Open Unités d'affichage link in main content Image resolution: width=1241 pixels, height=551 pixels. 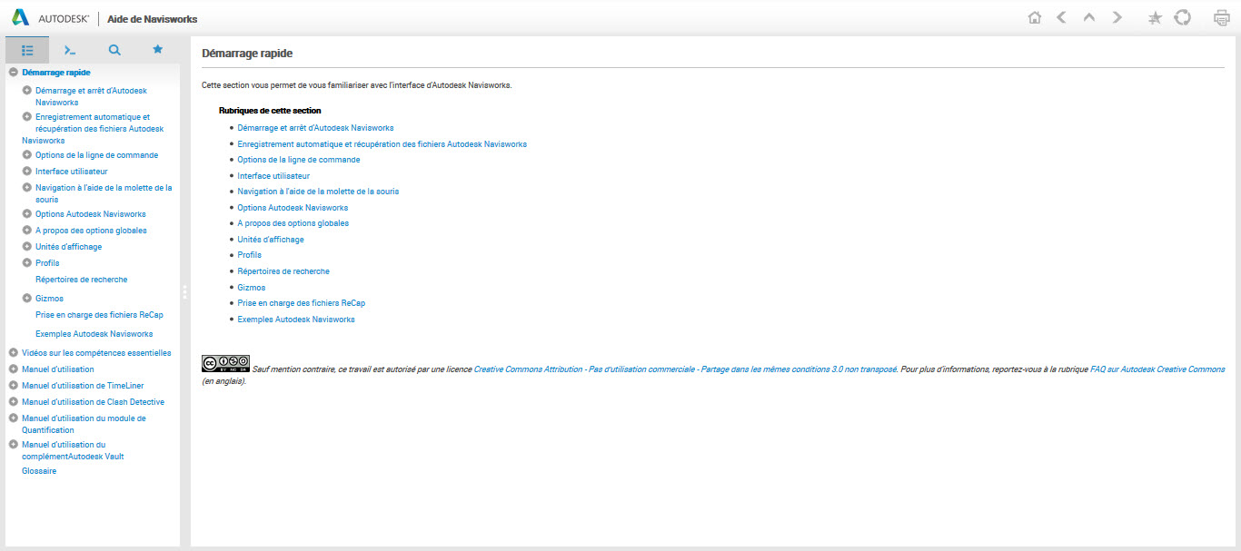271,240
